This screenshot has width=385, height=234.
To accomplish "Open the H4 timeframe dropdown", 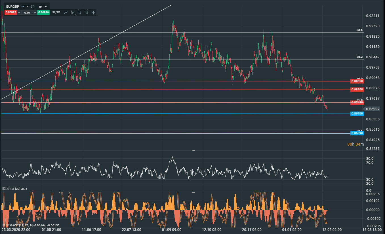I will [43, 6].
